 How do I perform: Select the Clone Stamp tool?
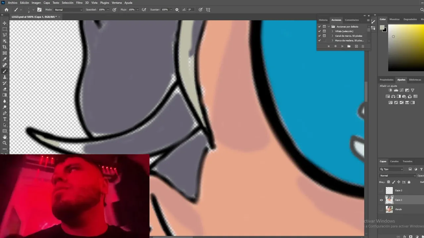click(5, 77)
